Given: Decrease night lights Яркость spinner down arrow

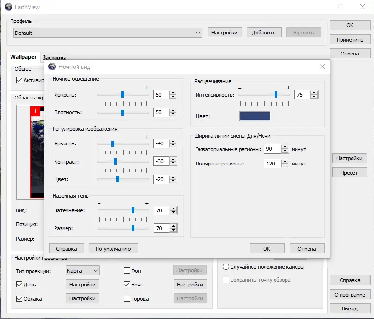Looking at the screenshot, I should [x=173, y=97].
